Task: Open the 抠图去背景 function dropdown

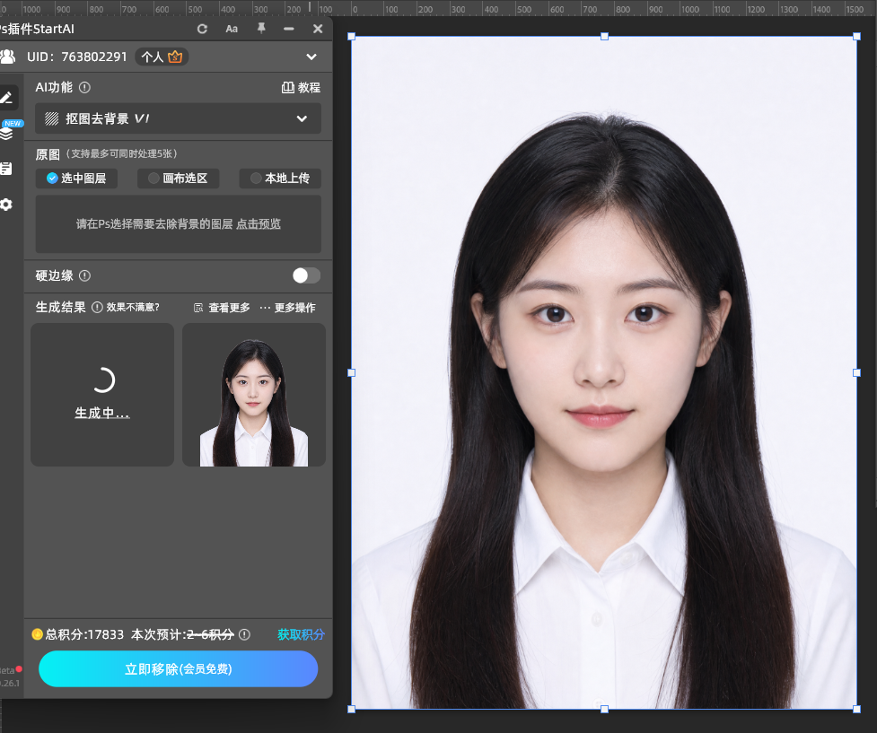Action: (x=178, y=118)
